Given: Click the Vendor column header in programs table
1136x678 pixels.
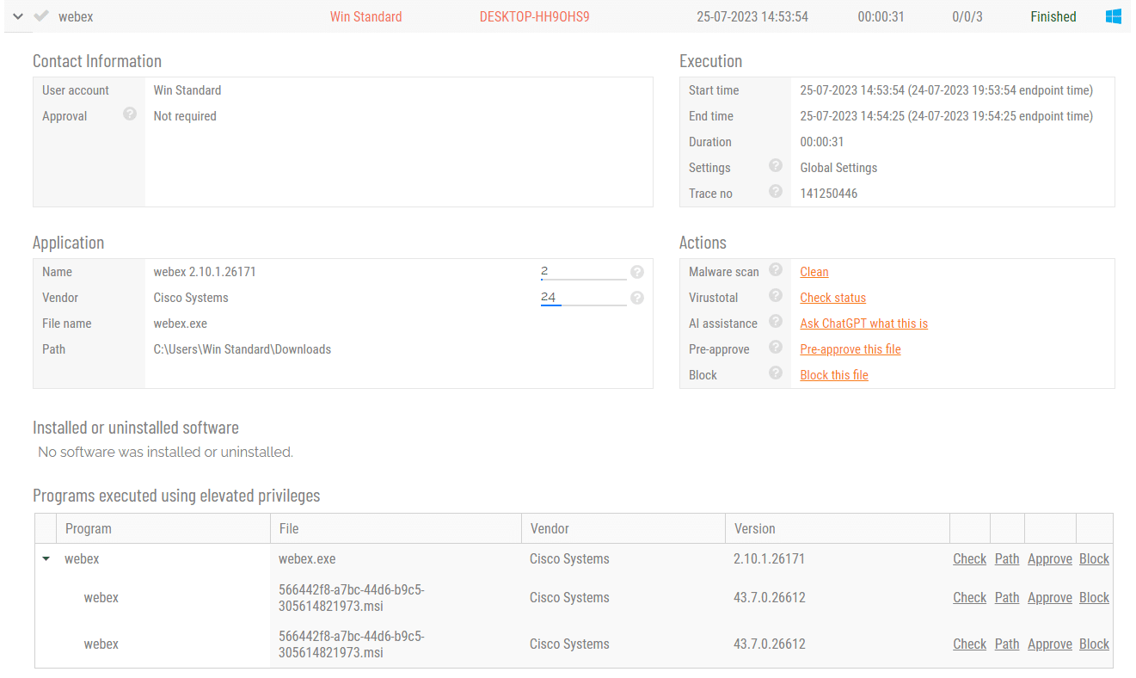Looking at the screenshot, I should tap(623, 528).
